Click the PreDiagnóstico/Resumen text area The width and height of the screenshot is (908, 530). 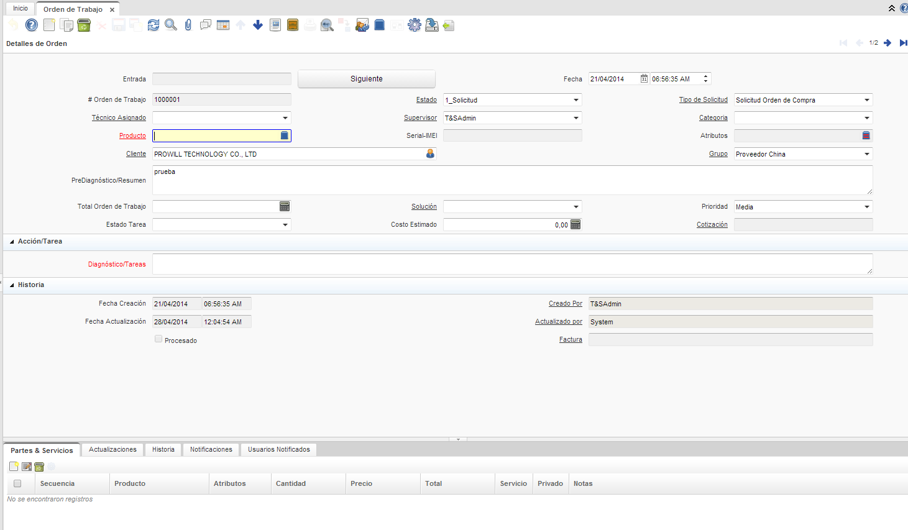click(x=512, y=180)
